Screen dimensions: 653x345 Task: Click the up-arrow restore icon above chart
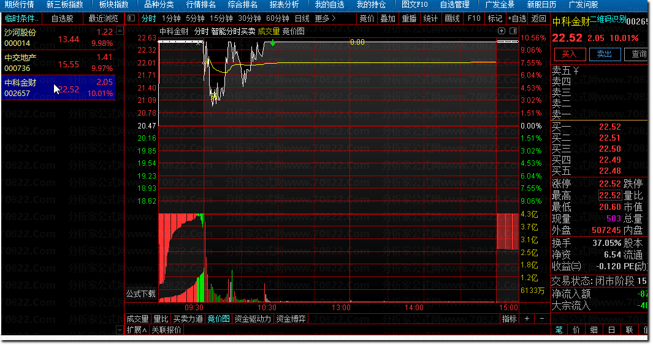502,31
